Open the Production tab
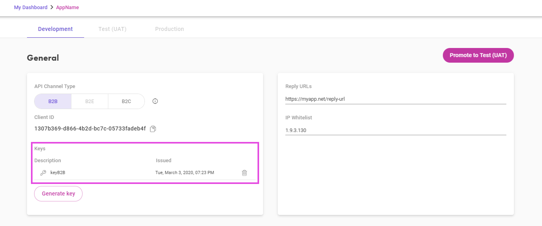The image size is (542, 226). point(169,29)
